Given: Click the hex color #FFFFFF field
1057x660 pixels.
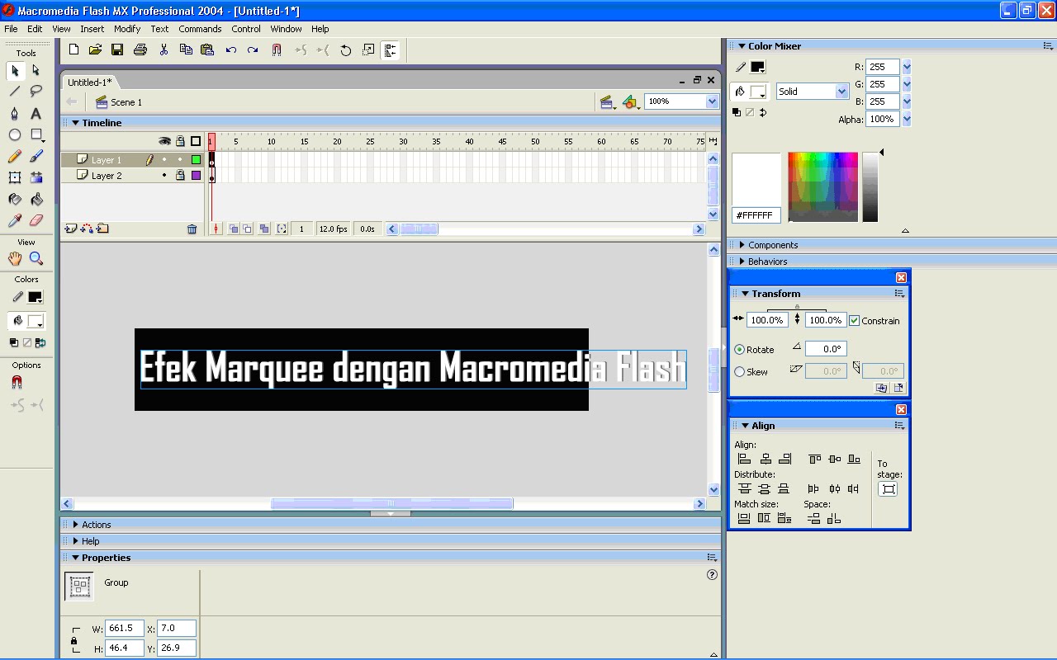Looking at the screenshot, I should [x=756, y=215].
